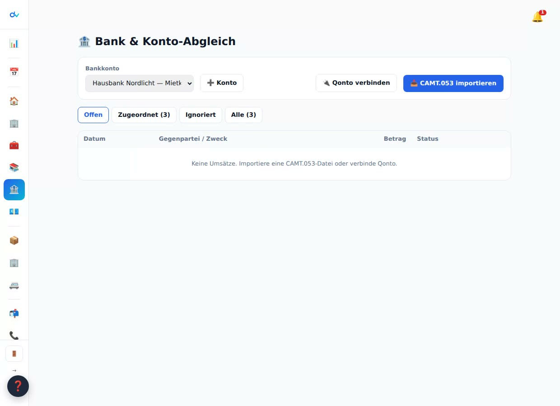Viewport: 560px width, 406px height.
Task: Open the euro banknote icon
Action: 14,212
